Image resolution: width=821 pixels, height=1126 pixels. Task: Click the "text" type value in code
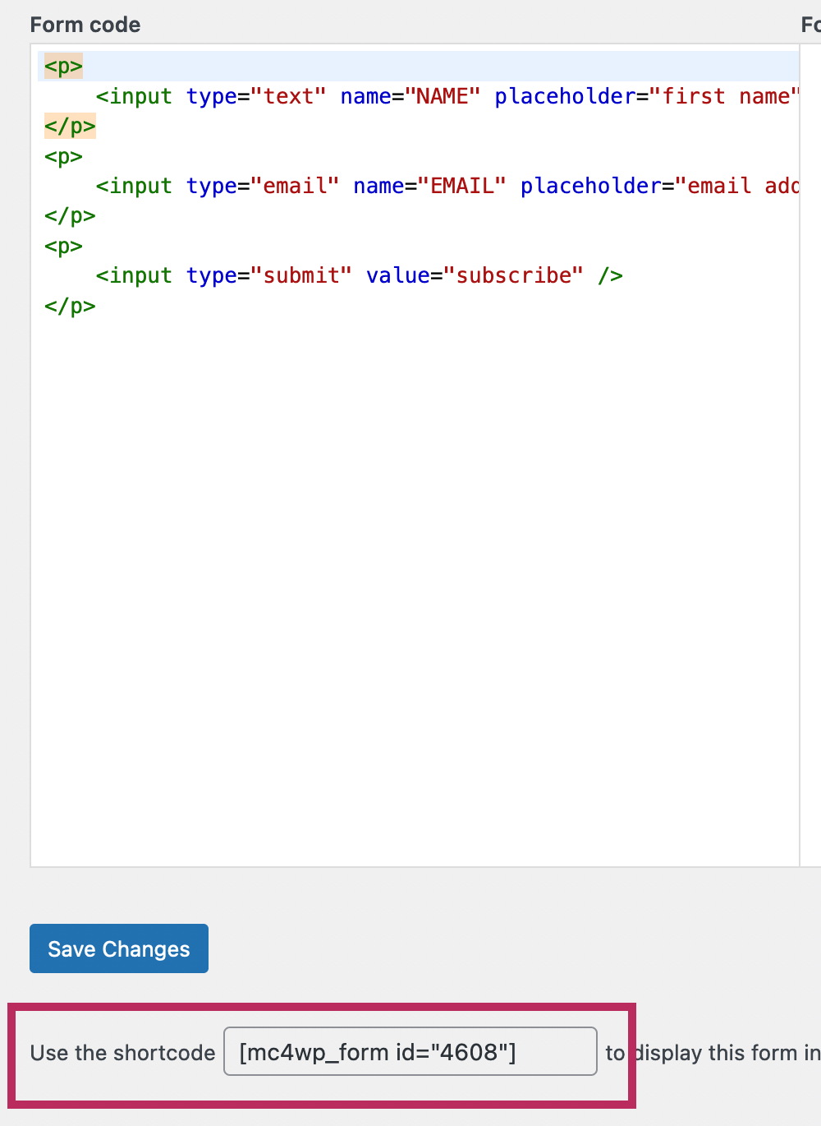click(x=288, y=96)
